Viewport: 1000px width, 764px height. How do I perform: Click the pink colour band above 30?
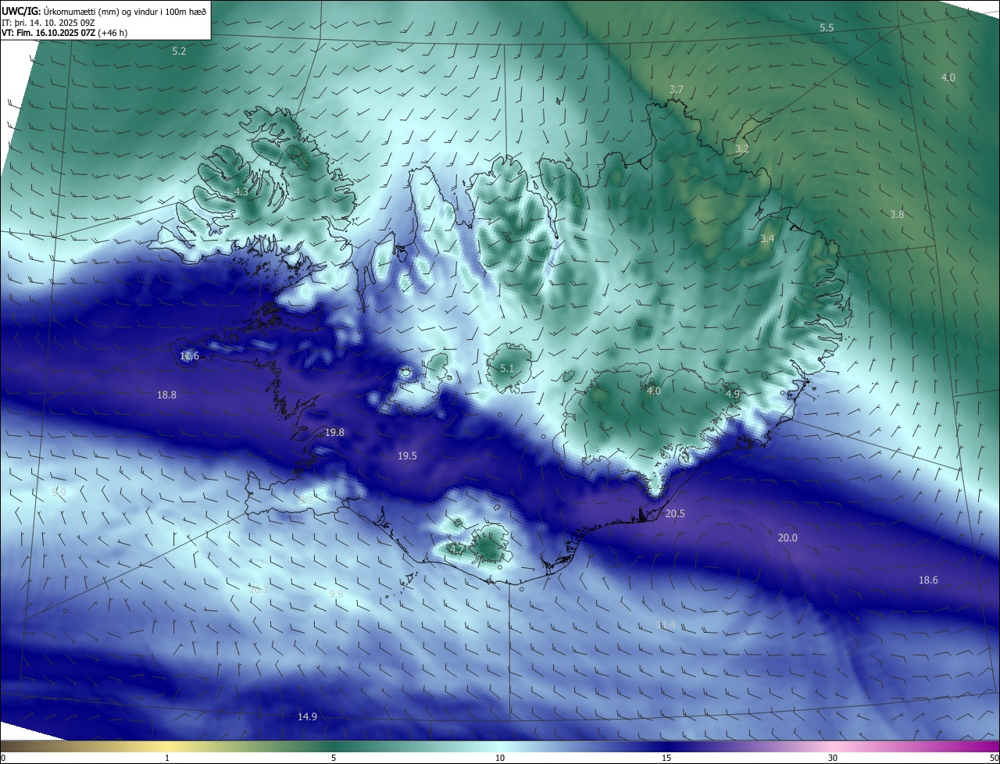833,746
